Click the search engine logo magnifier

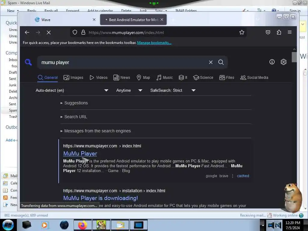[x=29, y=62]
